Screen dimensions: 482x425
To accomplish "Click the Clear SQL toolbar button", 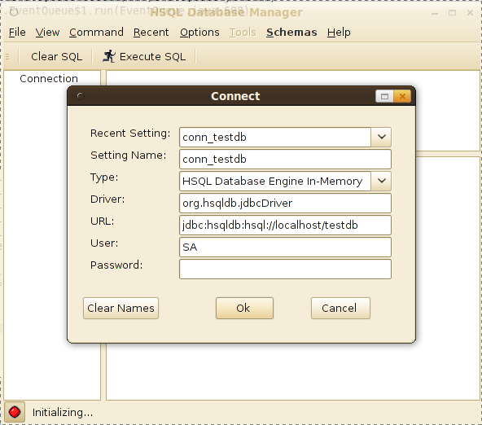I will click(56, 56).
